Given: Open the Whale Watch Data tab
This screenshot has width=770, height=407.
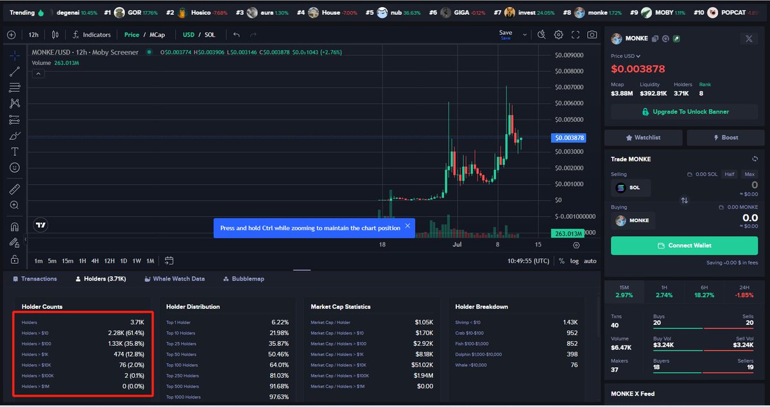Looking at the screenshot, I should pyautogui.click(x=175, y=279).
